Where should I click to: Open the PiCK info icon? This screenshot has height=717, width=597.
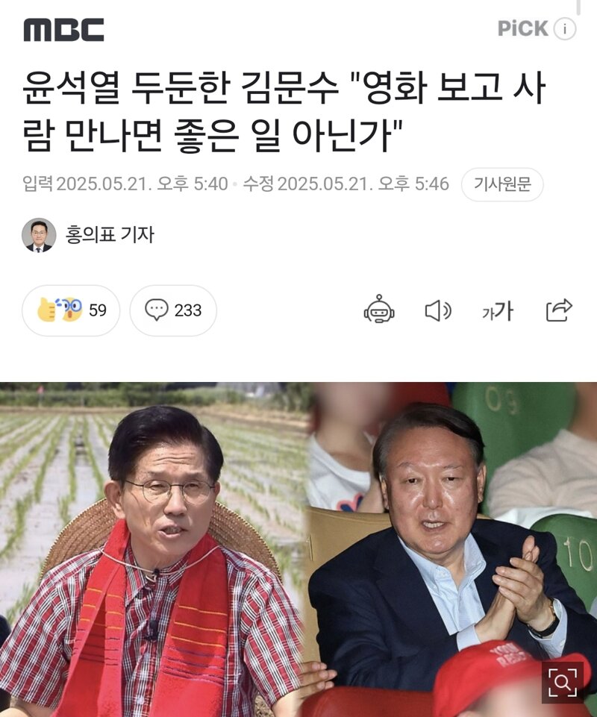[x=564, y=29]
